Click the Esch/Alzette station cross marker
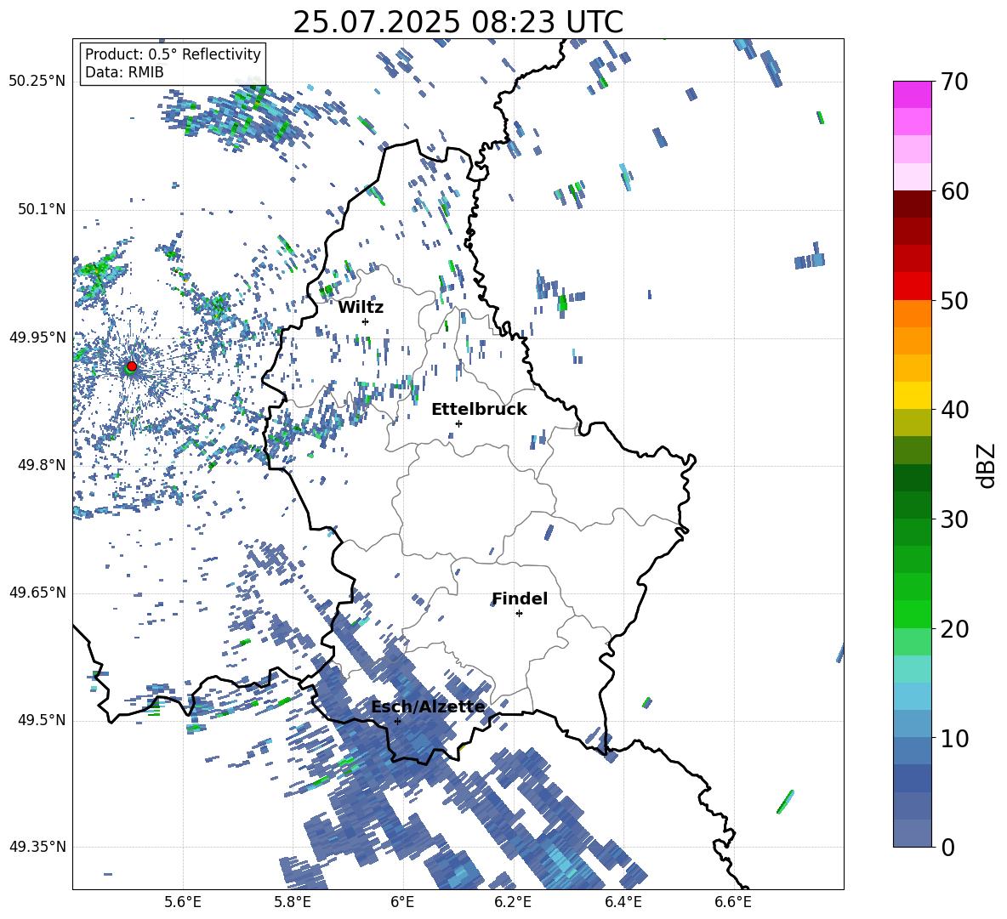Viewport: 1007px width, 919px height. tap(397, 721)
